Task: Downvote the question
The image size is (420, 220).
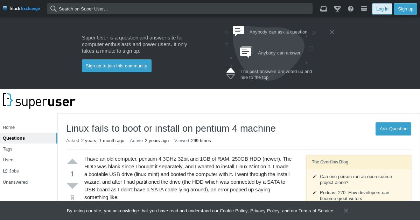Action: [x=72, y=186]
